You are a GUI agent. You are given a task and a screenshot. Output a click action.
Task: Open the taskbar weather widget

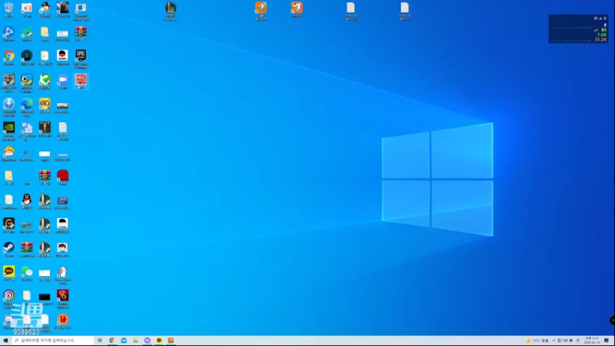click(x=537, y=341)
